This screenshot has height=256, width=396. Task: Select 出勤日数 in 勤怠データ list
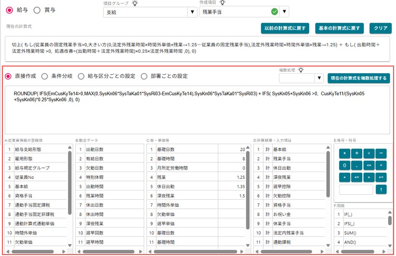point(109,149)
